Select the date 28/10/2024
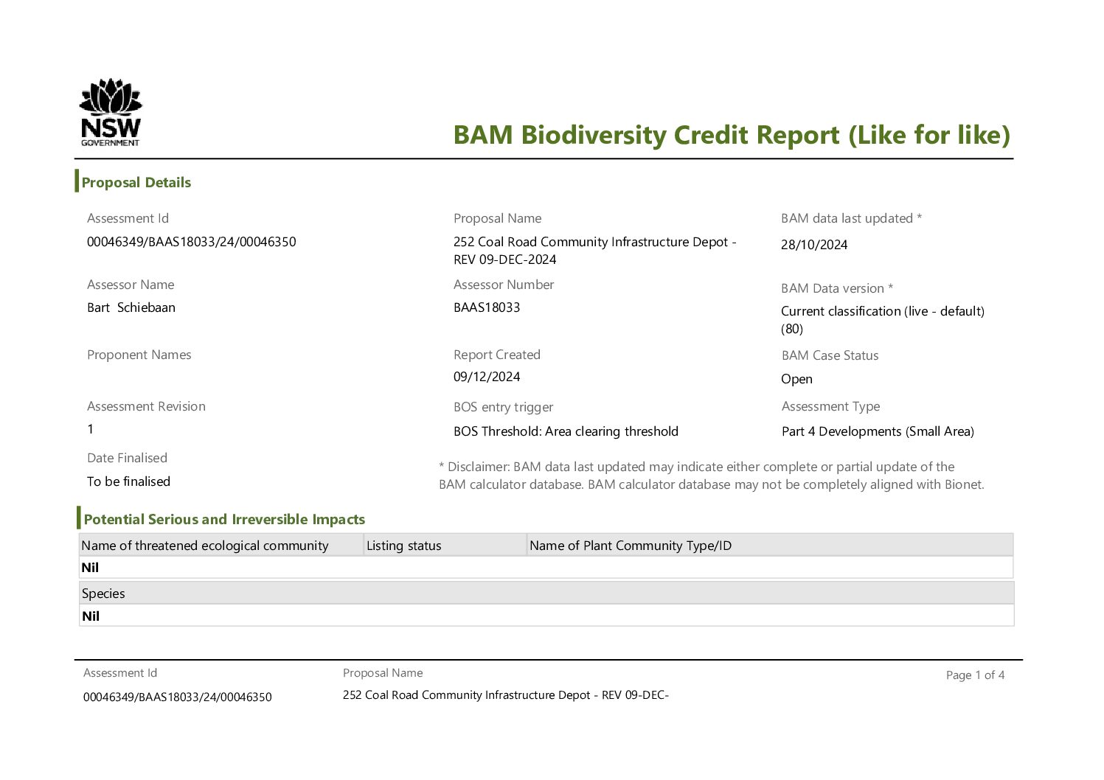1104x780 pixels. point(814,245)
